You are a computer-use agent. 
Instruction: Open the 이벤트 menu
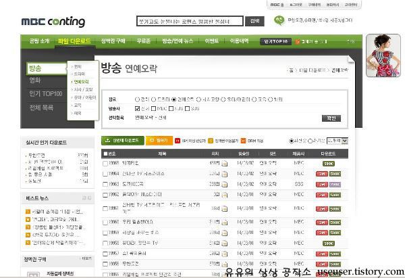[x=211, y=41]
